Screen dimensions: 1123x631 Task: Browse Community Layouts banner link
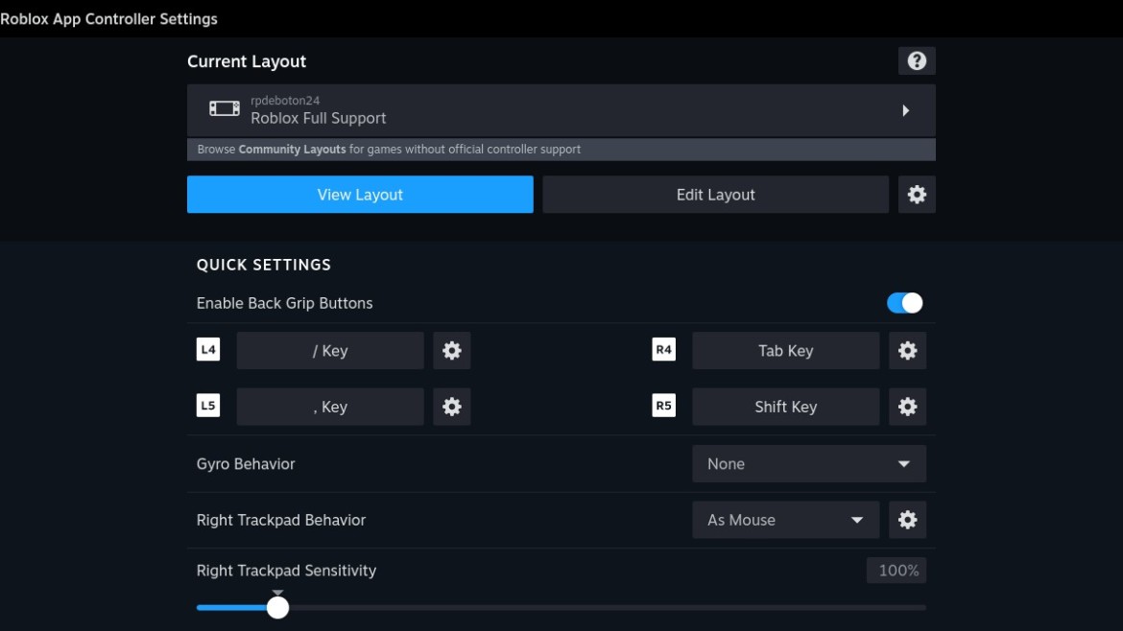292,150
